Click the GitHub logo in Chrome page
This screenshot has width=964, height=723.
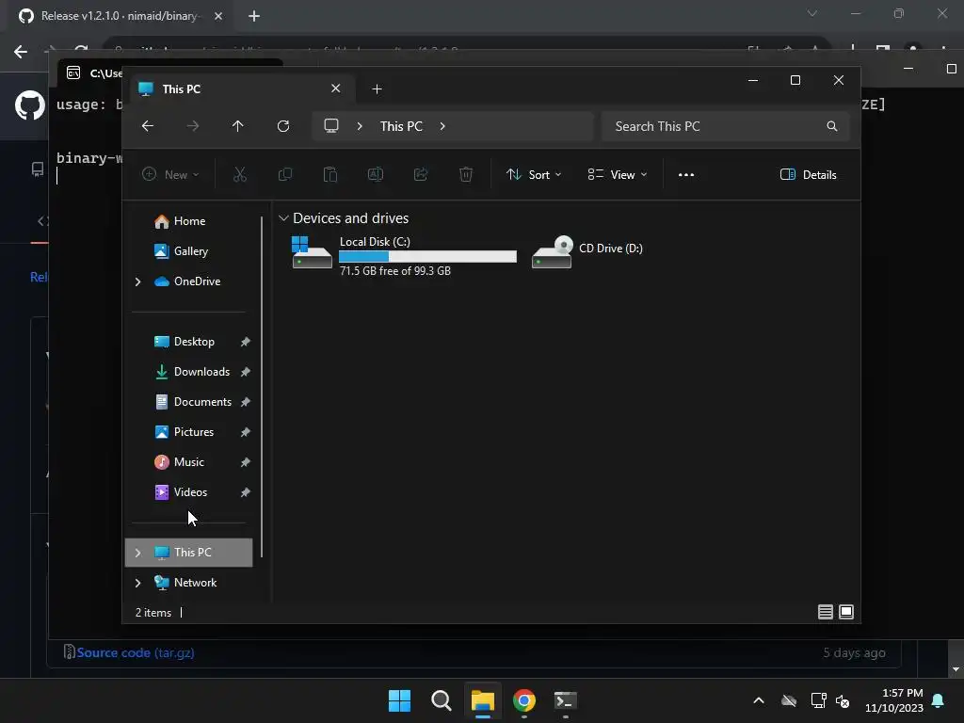point(29,105)
